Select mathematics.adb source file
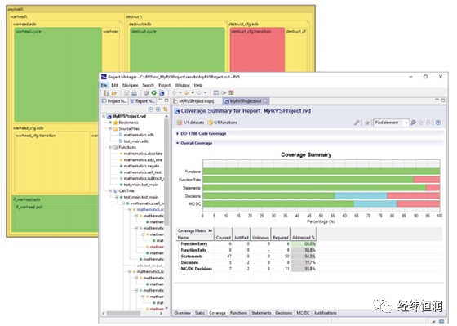 [x=139, y=135]
